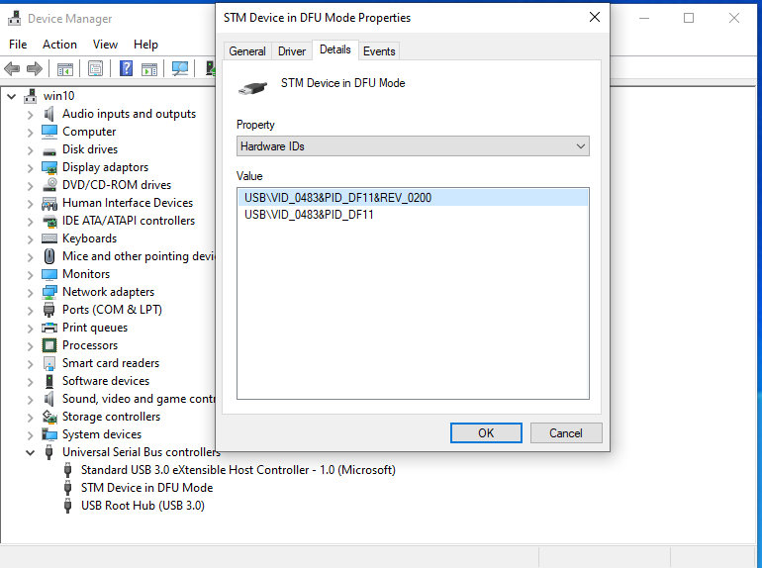The image size is (762, 568).
Task: Click the Computer category monitor icon
Action: pos(49,132)
